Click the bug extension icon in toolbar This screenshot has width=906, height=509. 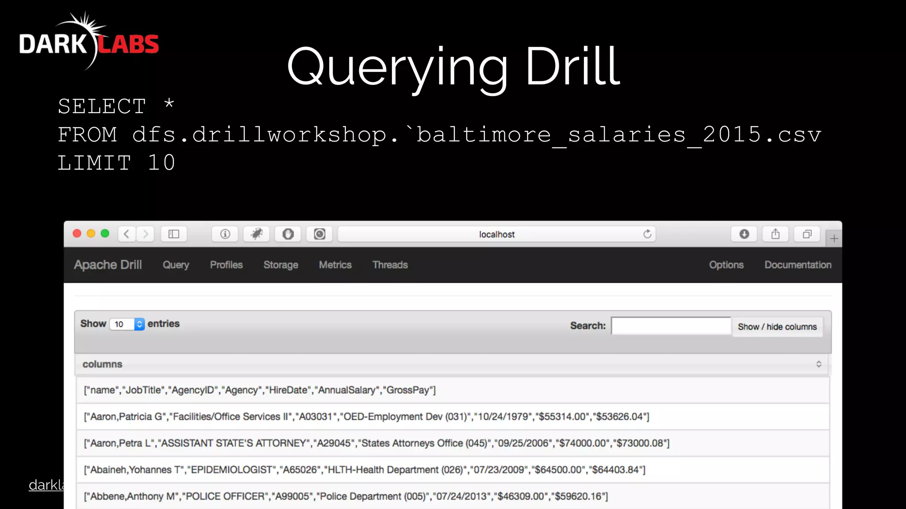click(x=257, y=234)
